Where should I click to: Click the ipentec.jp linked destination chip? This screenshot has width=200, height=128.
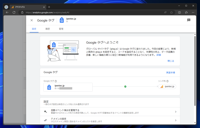pos(167,87)
